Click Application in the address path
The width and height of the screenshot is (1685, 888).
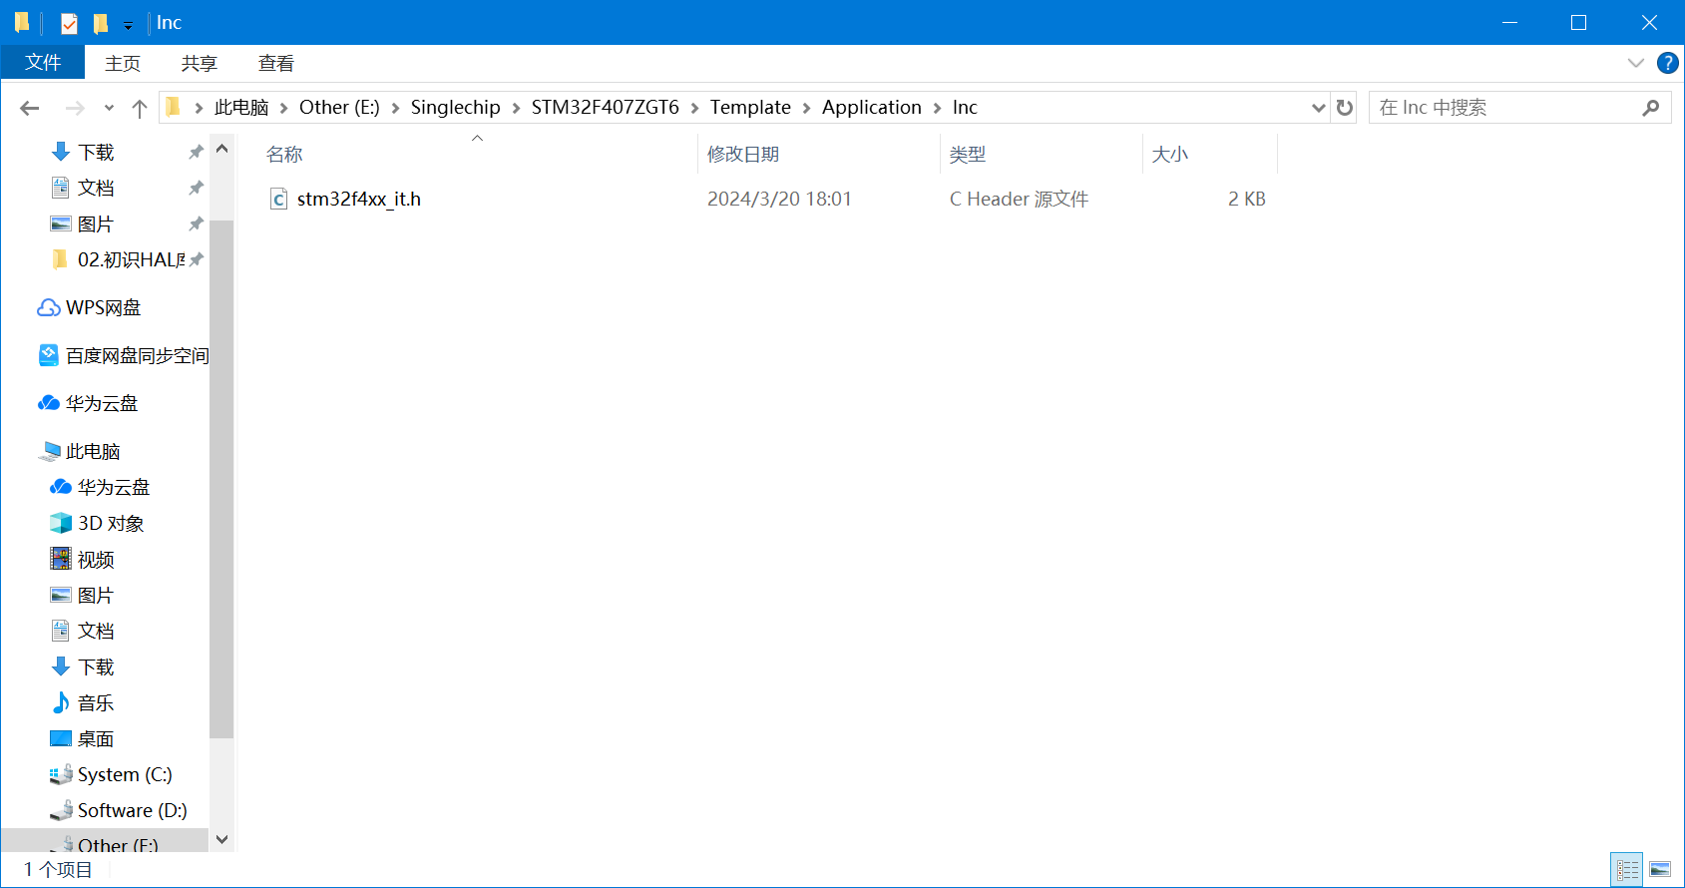click(872, 107)
